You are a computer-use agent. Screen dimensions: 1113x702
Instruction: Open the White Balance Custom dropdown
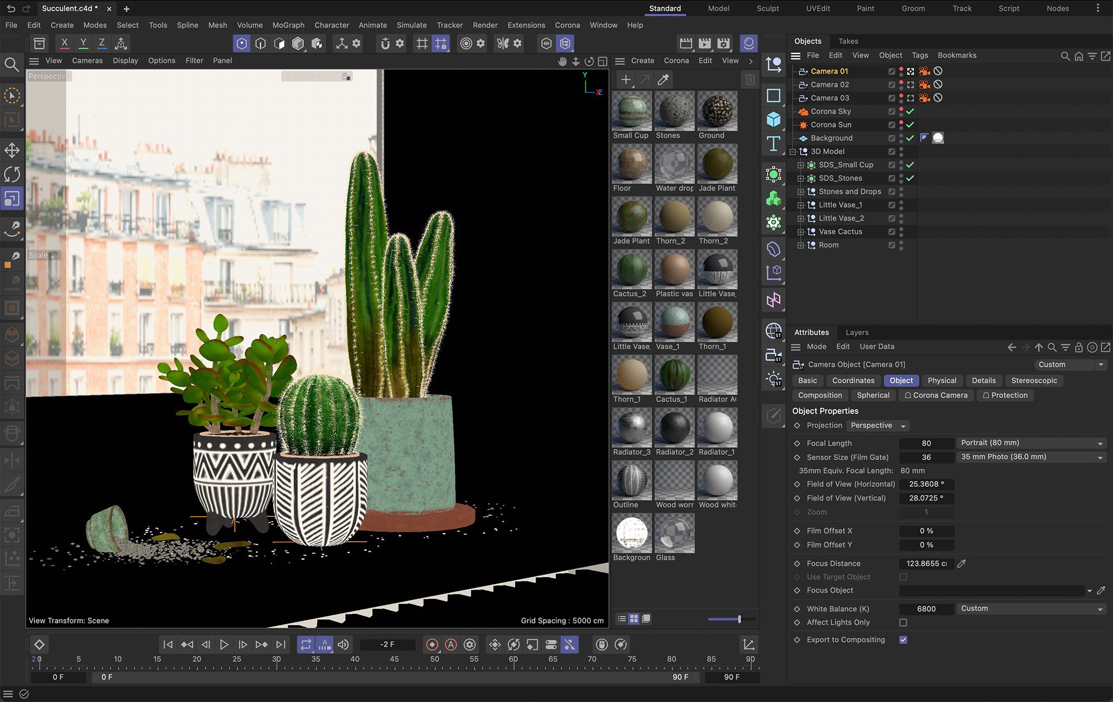(1031, 609)
